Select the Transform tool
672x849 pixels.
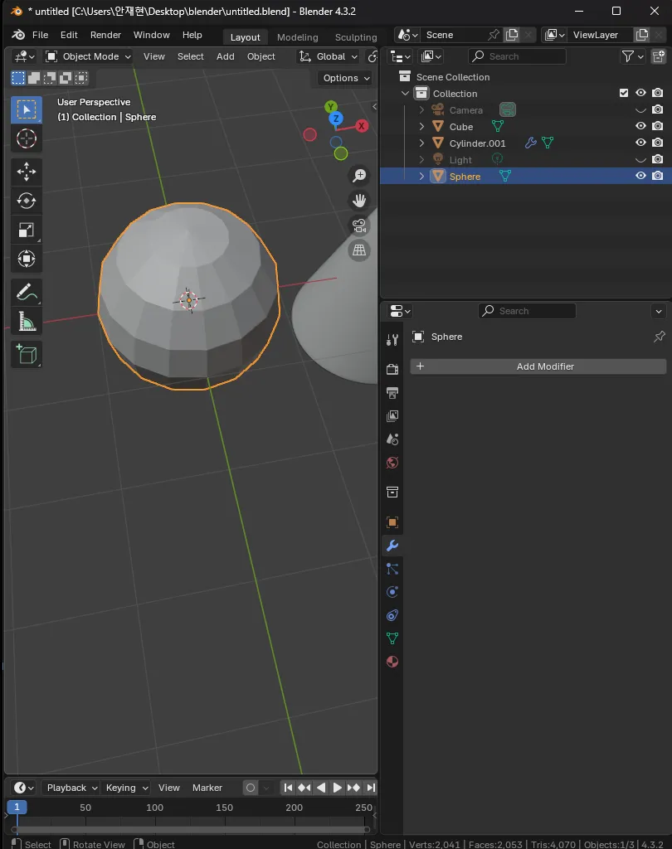26,259
